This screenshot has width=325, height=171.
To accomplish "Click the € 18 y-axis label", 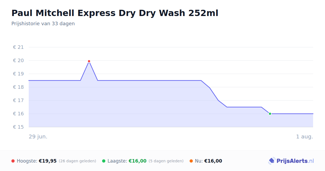I will coord(18,87).
